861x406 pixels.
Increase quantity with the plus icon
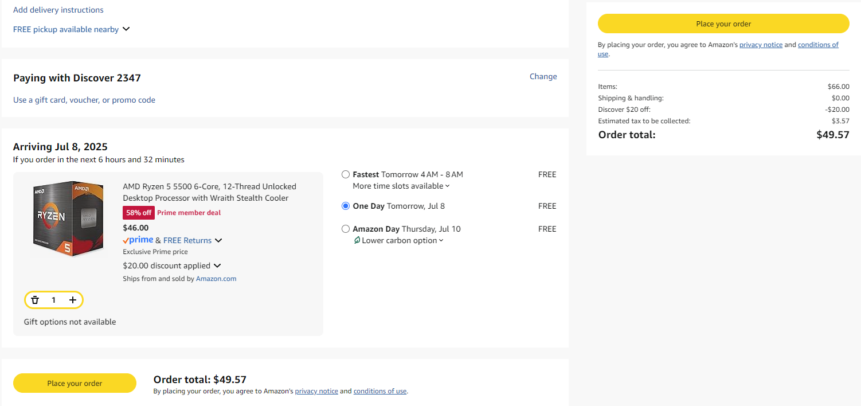click(73, 300)
